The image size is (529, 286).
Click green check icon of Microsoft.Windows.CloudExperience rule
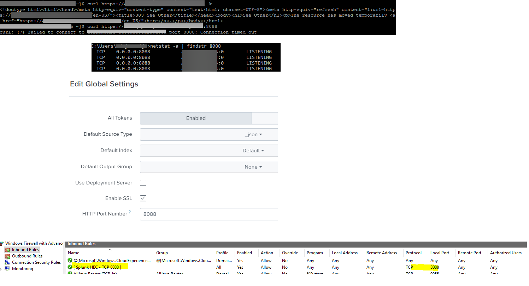coord(70,261)
